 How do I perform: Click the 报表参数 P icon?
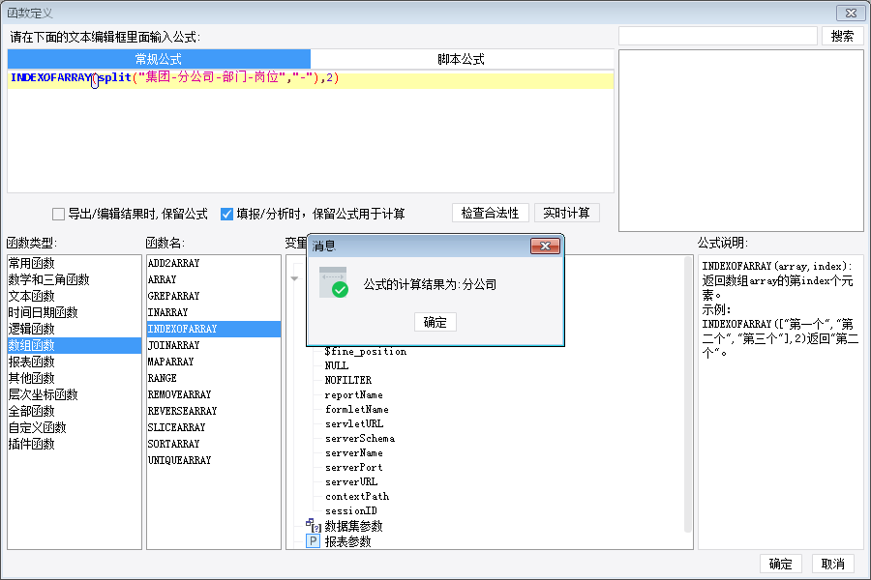point(314,541)
